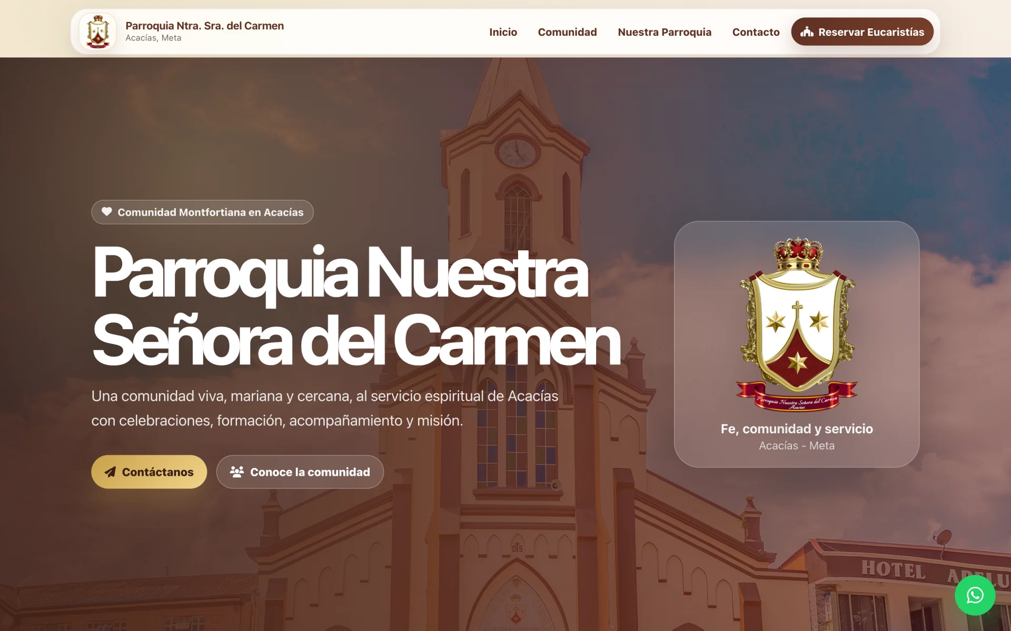Click the large coat of arms image
The image size is (1011, 631).
[x=797, y=324]
